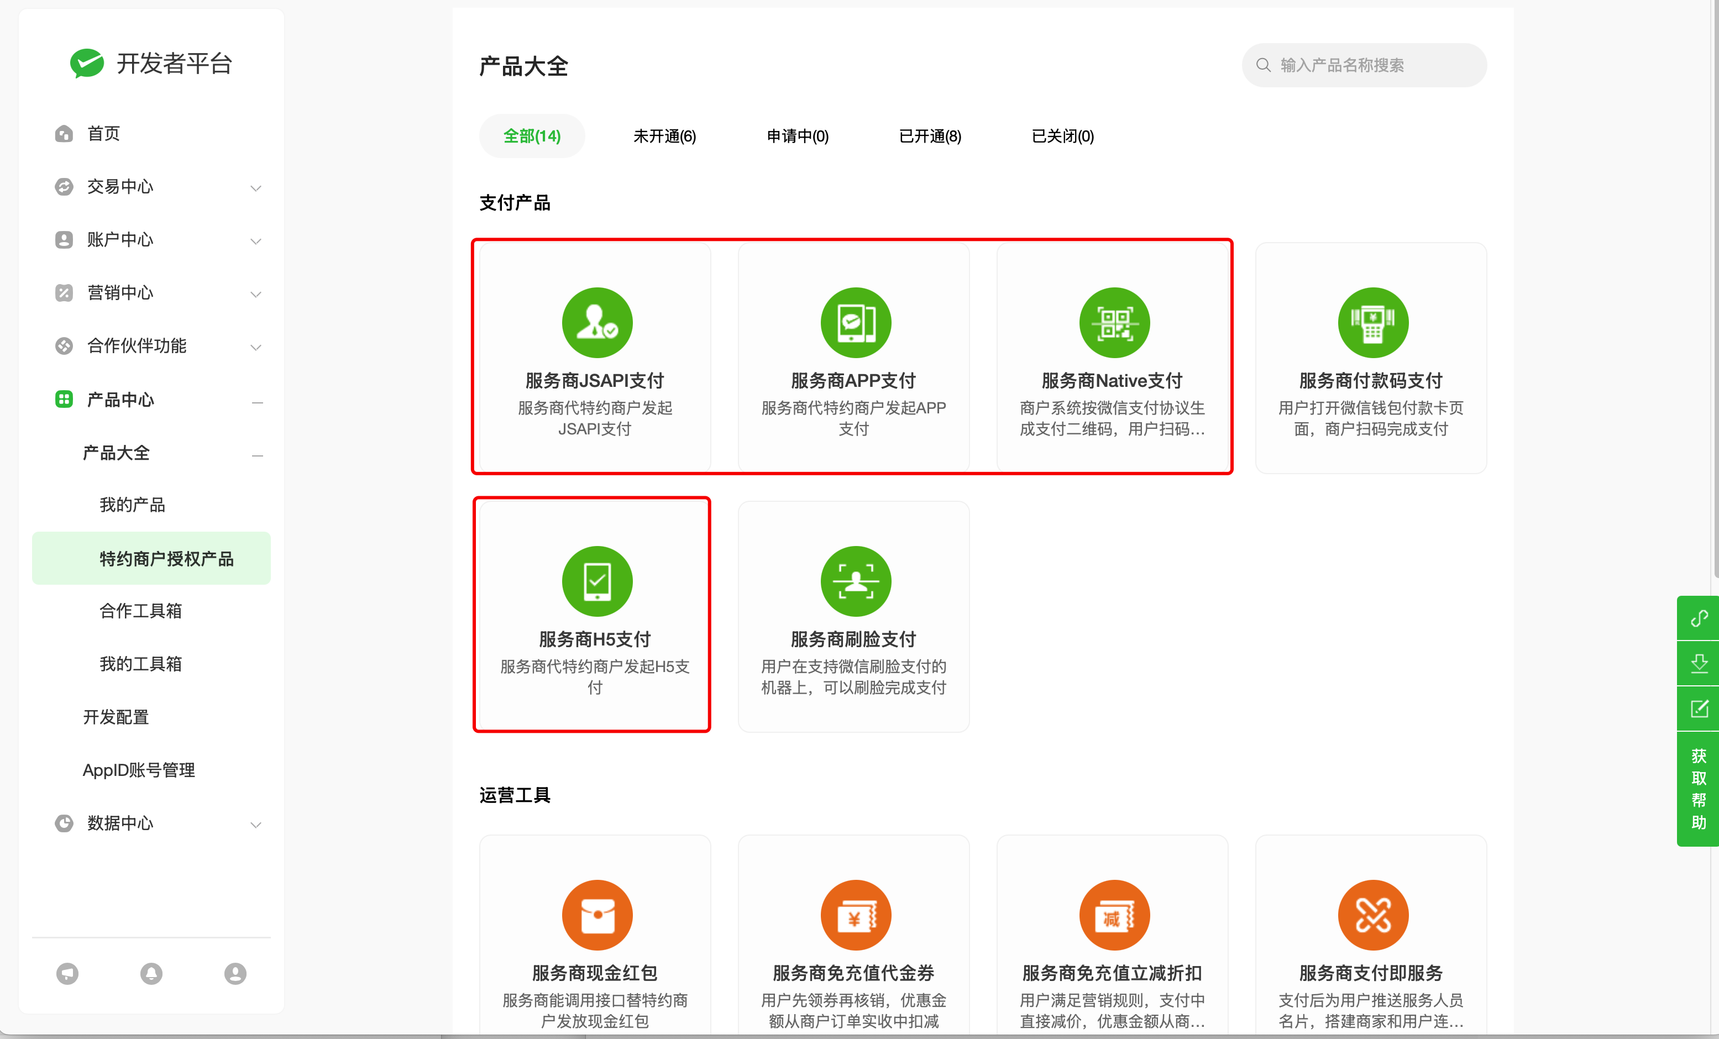Click the 合作伙伴功能 sidebar icon
Screen dimensions: 1719x1039
pos(64,345)
